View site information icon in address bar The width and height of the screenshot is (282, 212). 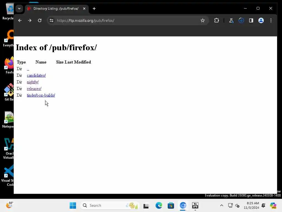pos(51,20)
